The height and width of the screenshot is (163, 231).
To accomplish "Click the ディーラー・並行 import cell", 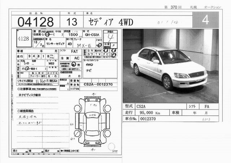I will tap(38, 76).
